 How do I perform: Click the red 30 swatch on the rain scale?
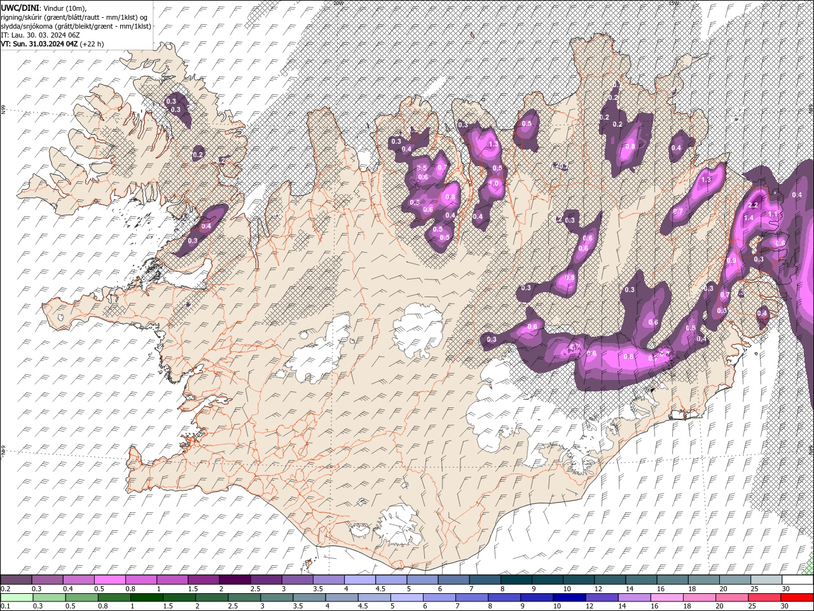[x=797, y=598]
